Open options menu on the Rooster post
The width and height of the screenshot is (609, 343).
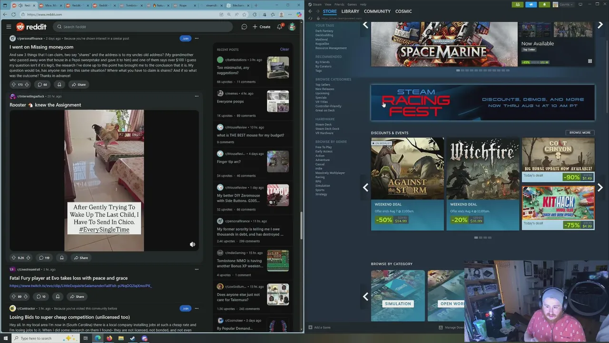[x=196, y=96]
